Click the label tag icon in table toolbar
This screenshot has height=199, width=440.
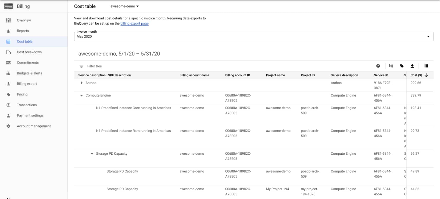pyautogui.click(x=402, y=66)
